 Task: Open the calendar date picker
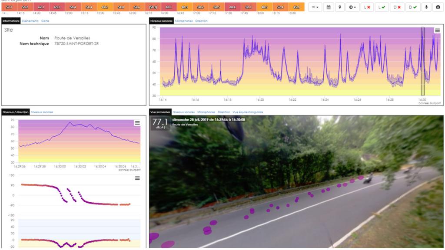point(328,7)
